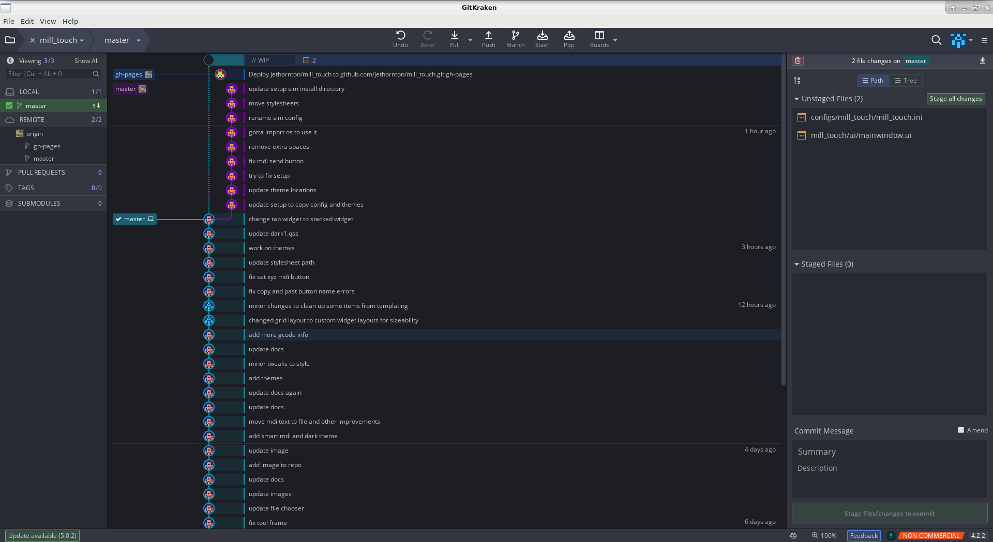Click the modified file icon for mill_touch.ini
The width and height of the screenshot is (993, 542).
pos(802,117)
